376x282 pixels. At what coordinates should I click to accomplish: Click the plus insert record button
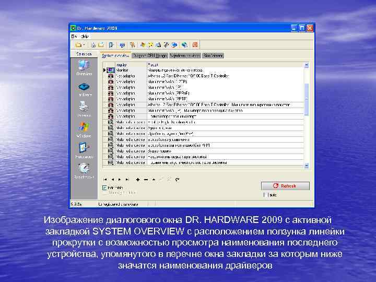coord(138,179)
